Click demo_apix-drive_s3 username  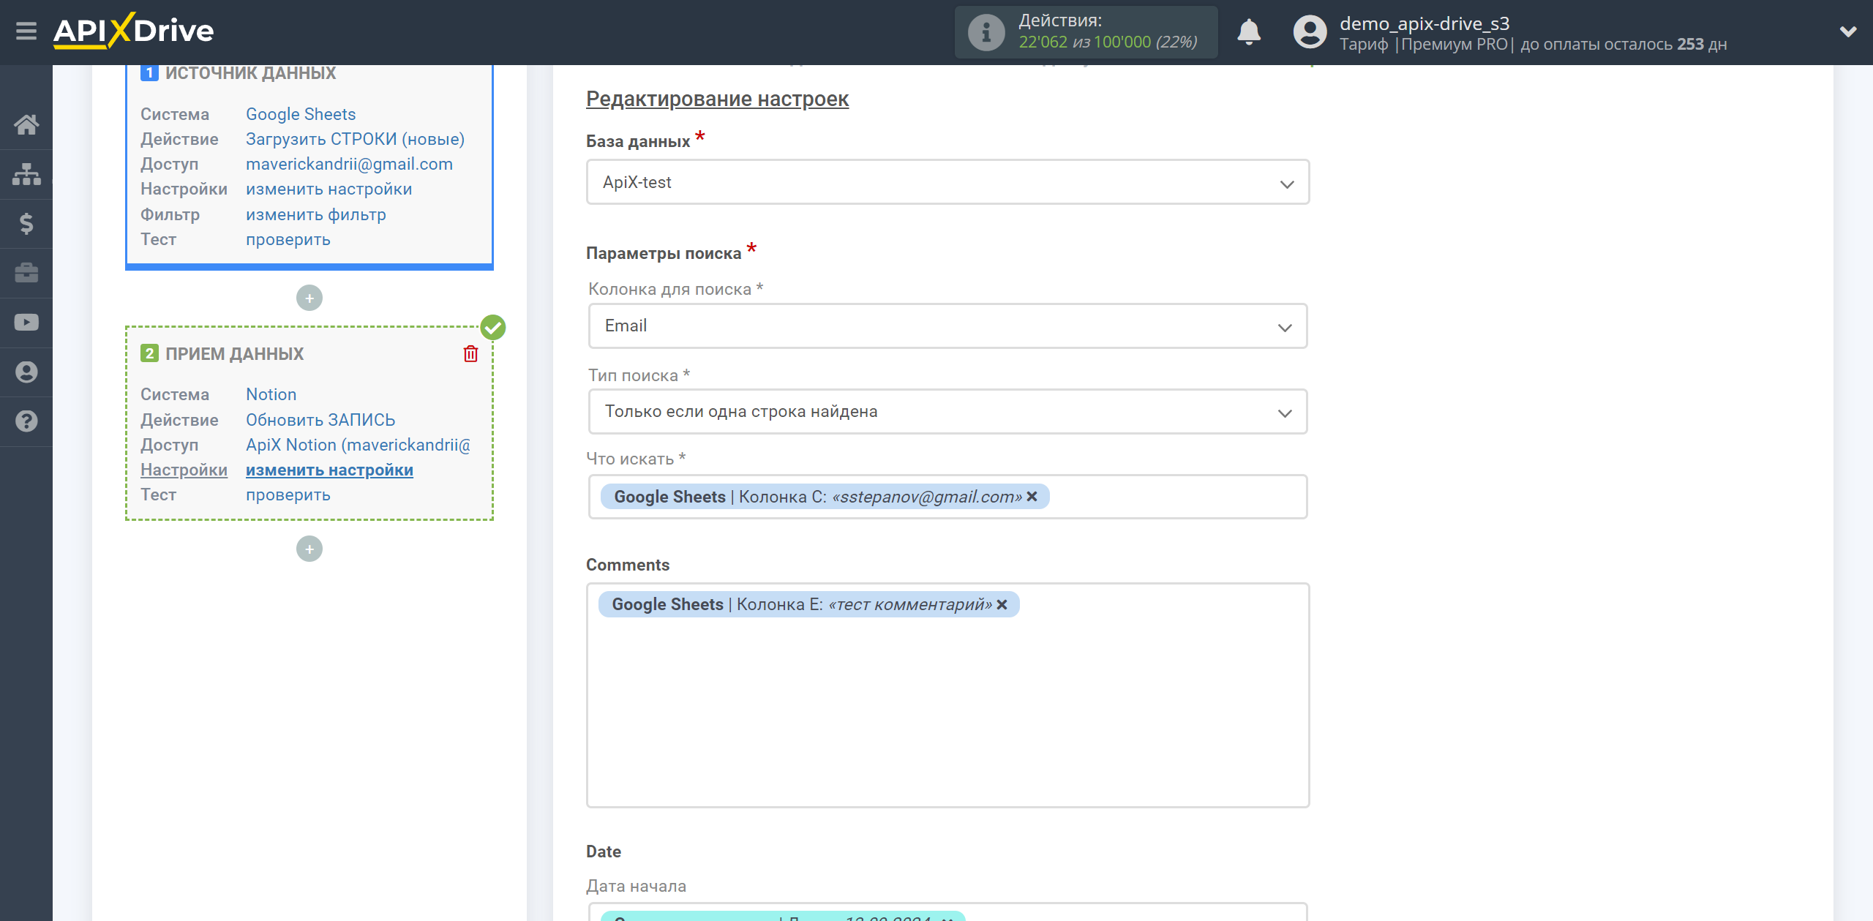coord(1425,23)
